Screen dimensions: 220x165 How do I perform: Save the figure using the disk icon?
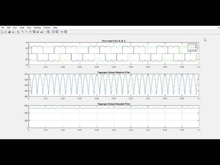[9, 32]
